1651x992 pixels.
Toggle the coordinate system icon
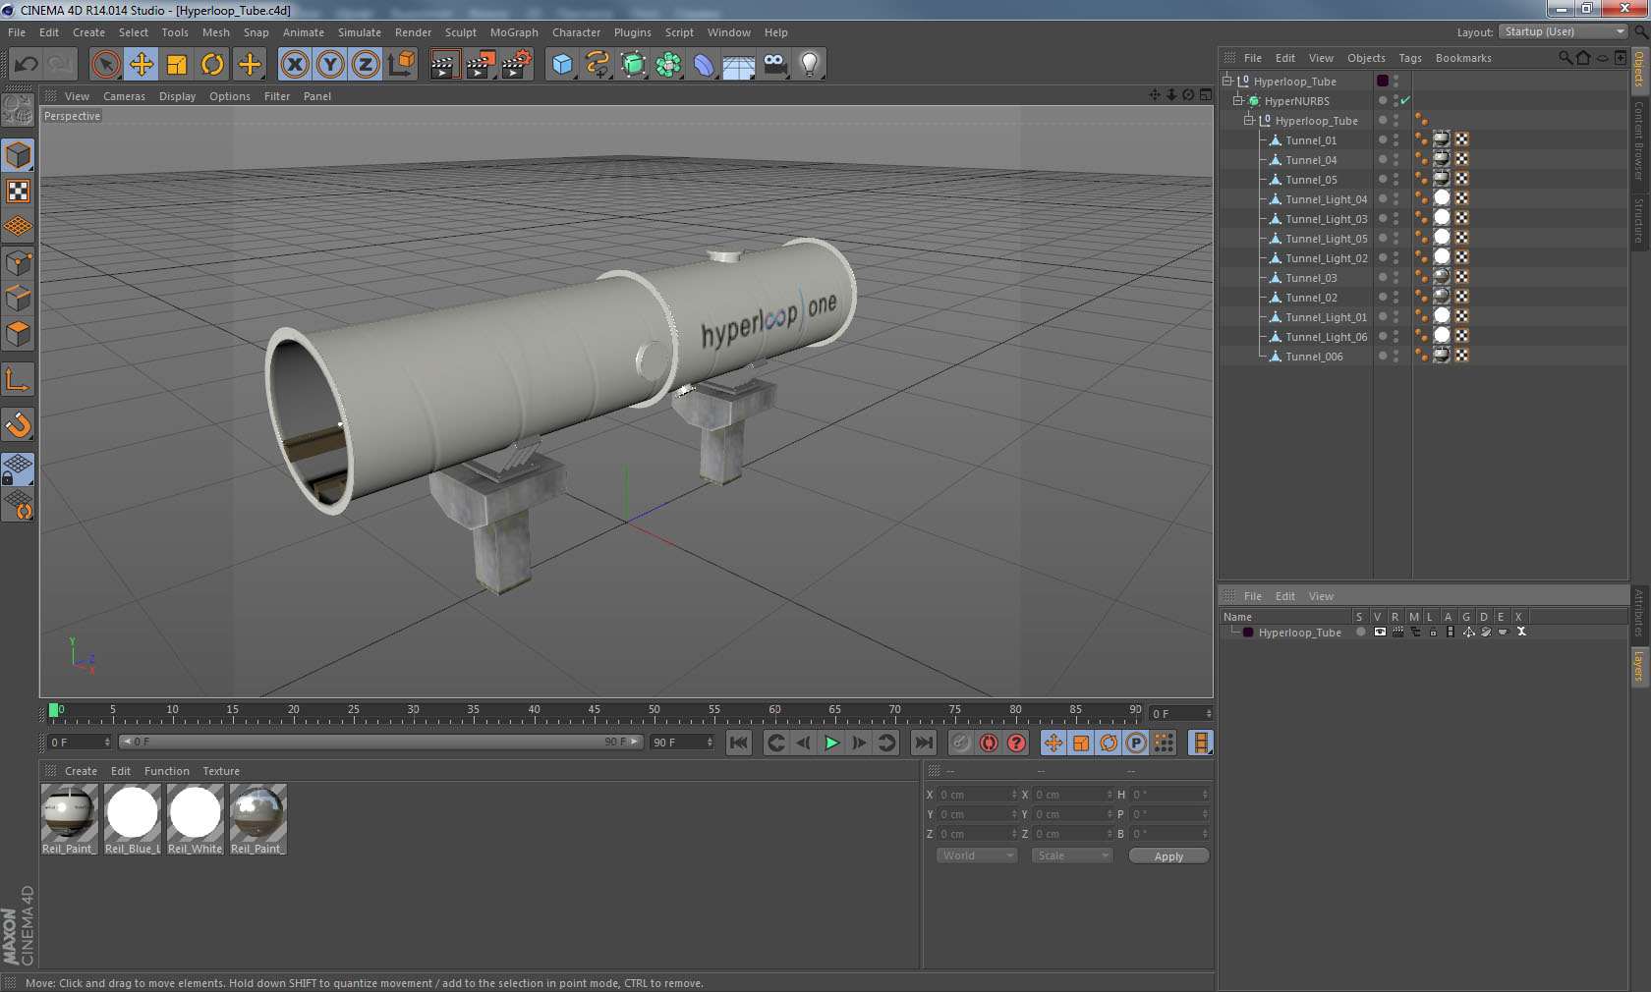401,65
